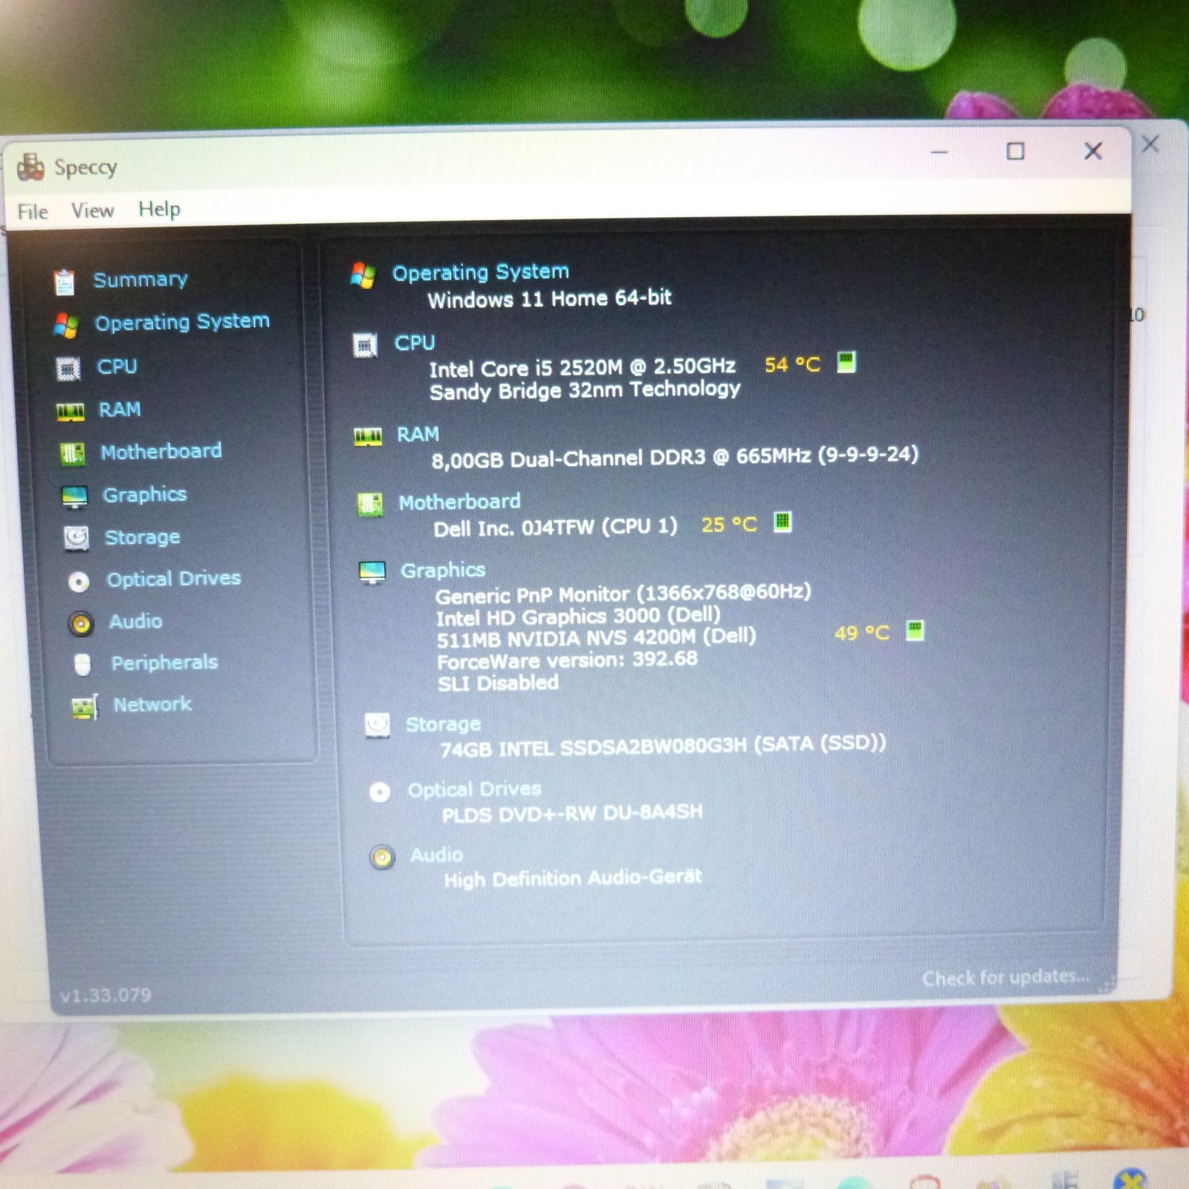Click the Optical Drives disc icon in sidebar
The image size is (1189, 1189).
79,581
